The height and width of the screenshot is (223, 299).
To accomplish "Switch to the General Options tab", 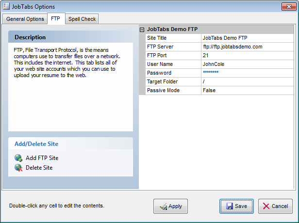I will (25, 19).
